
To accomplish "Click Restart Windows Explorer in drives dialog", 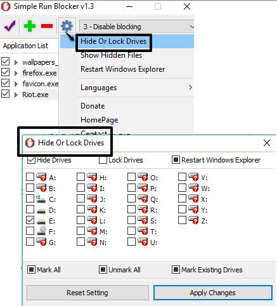I will click(x=217, y=160).
